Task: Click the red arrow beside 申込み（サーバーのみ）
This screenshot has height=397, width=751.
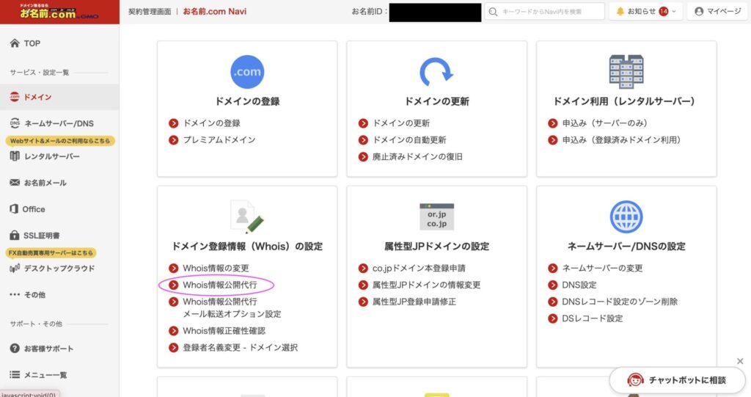Action: pos(553,123)
